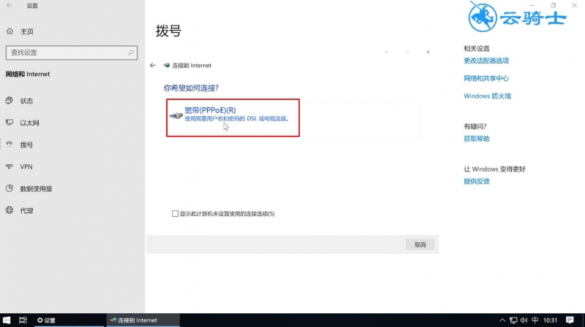Focus the 查找设置 search field
Image resolution: width=585 pixels, height=327 pixels.
click(72, 53)
